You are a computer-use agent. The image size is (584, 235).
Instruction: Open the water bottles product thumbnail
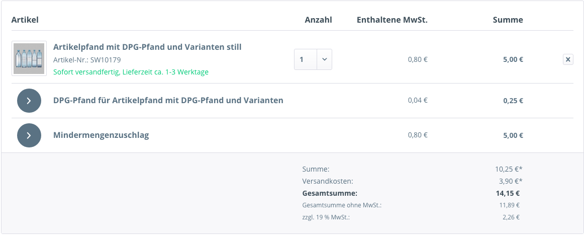[x=29, y=58]
